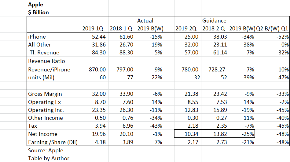
Task: Select Gross Margin 2019 2Q value 21.38
Action: tap(188, 94)
